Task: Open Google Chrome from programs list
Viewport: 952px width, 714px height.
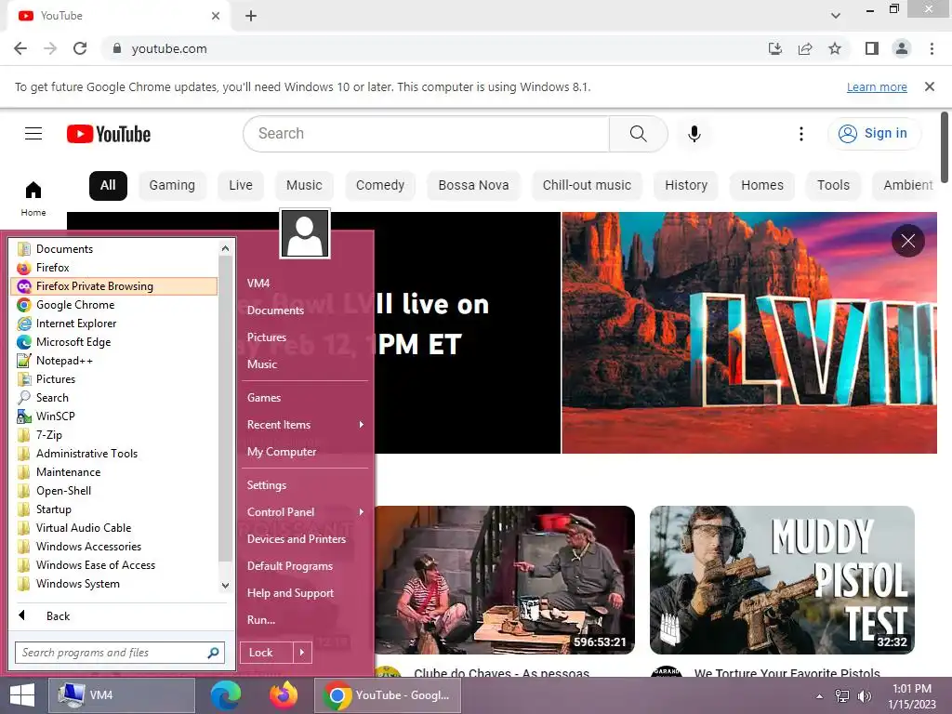Action: [114, 305]
